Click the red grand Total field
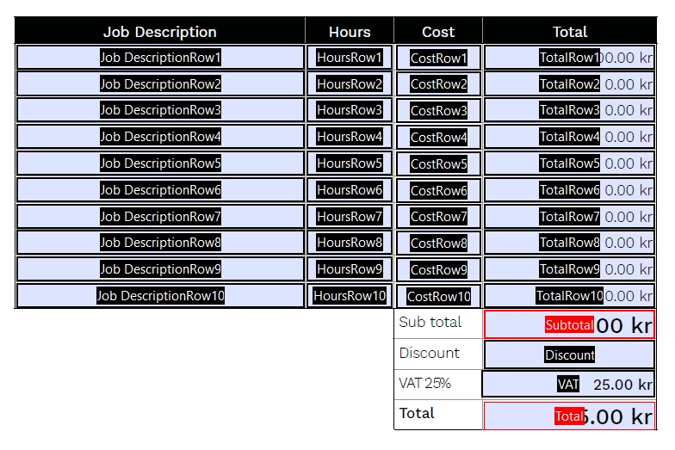675x450 pixels. [570, 416]
